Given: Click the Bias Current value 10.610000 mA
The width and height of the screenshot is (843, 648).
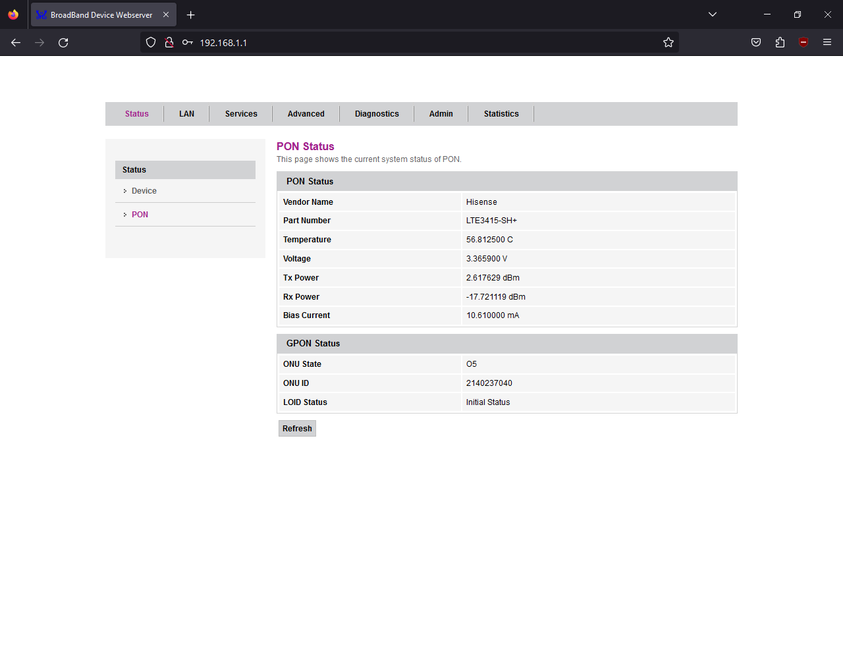Looking at the screenshot, I should pyautogui.click(x=493, y=315).
